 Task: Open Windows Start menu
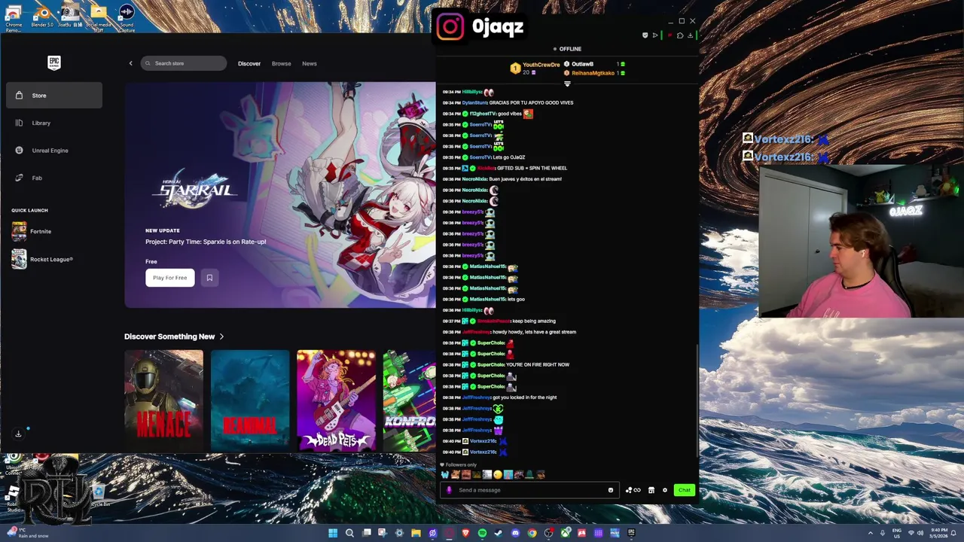click(333, 533)
